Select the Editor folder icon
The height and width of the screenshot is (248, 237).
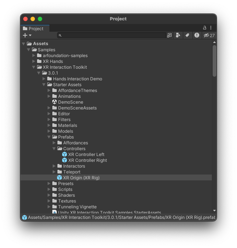(x=55, y=113)
